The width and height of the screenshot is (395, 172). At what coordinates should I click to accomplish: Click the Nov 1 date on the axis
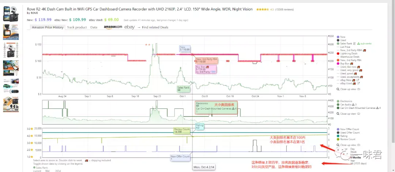click(281, 96)
